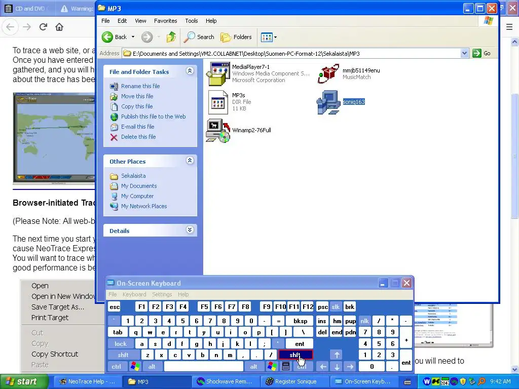
Task: Open the Edit menu in Explorer
Action: 122,21
